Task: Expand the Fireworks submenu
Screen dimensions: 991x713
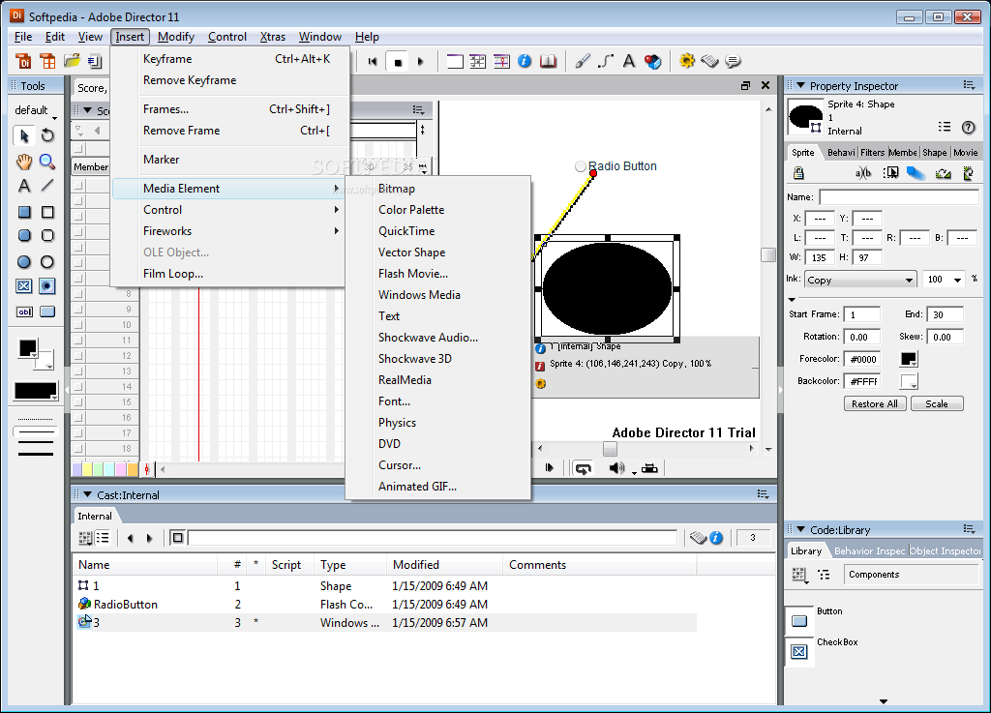Action: click(x=228, y=231)
